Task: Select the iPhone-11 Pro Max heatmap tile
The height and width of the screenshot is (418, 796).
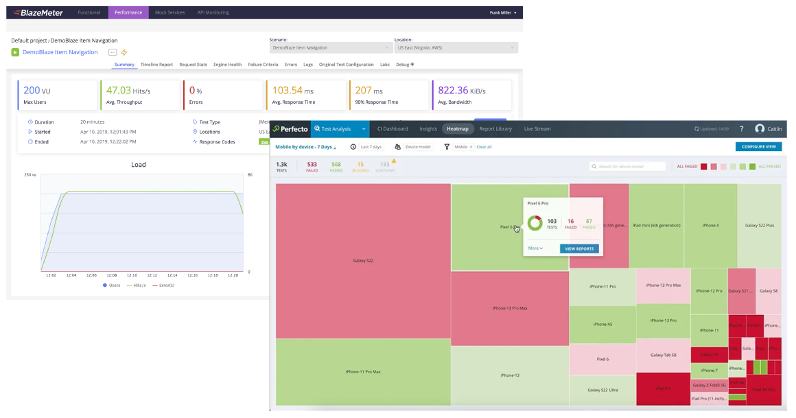Action: click(x=363, y=372)
